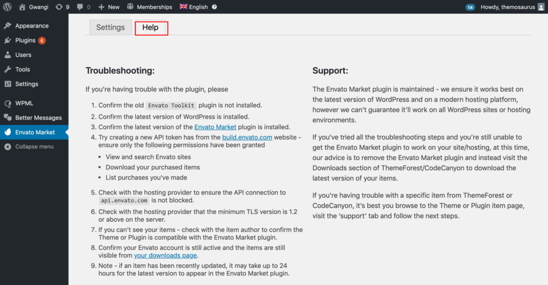Image resolution: width=548 pixels, height=285 pixels.
Task: Collapse the admin sidebar menu
Action: pyautogui.click(x=34, y=147)
